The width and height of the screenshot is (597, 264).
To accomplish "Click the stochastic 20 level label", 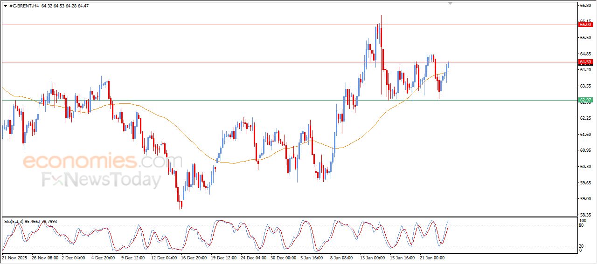I will tap(582, 246).
